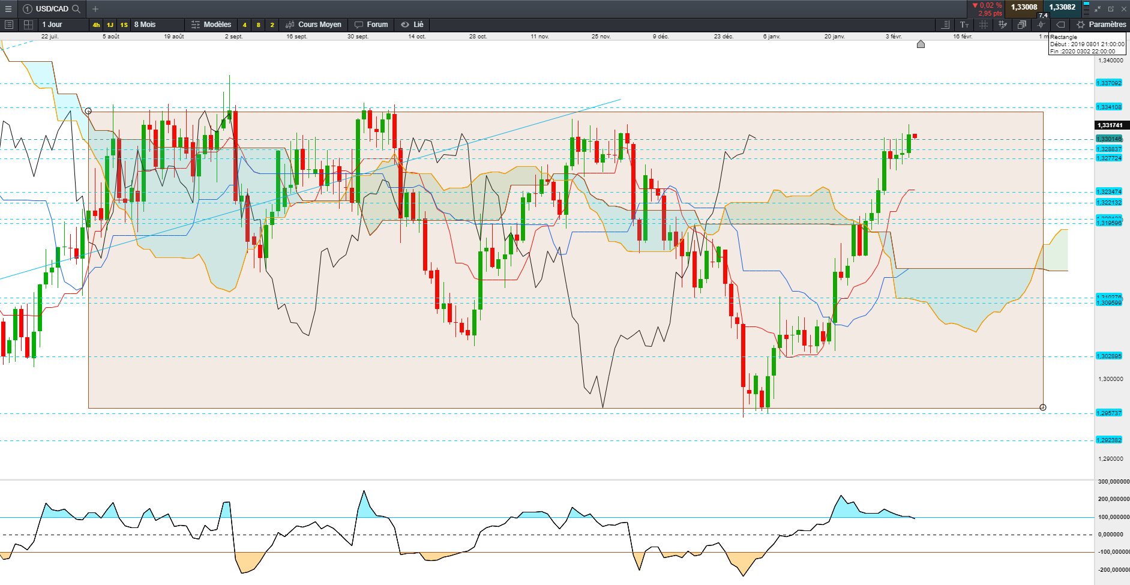Viewport: 1130px width, 585px height.
Task: Shrink the chart window with the arrows icon
Action: click(1098, 9)
